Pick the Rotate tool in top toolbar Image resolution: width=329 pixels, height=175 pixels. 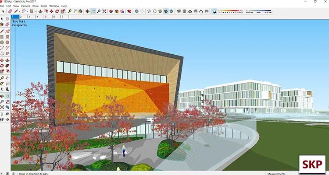tap(57, 11)
